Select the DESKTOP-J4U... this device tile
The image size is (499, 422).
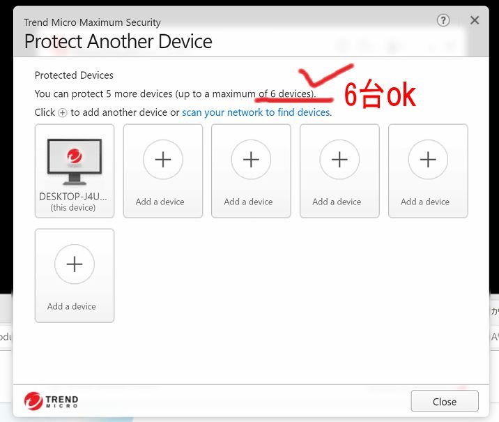tap(75, 171)
